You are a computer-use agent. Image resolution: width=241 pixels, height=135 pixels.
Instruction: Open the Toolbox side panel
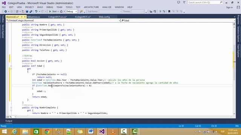pos(3,19)
